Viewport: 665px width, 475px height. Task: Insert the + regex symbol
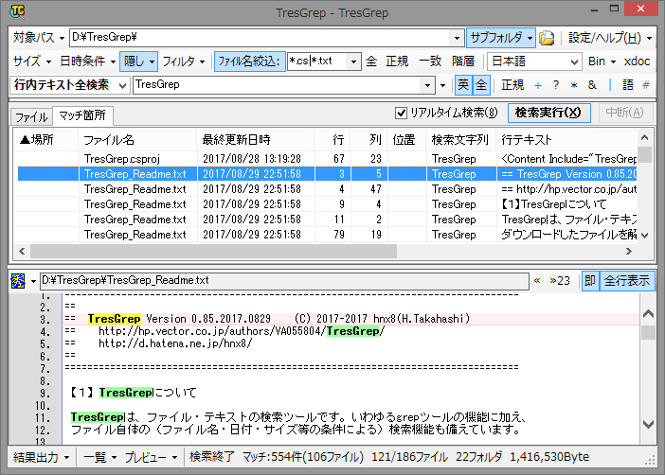tap(538, 85)
